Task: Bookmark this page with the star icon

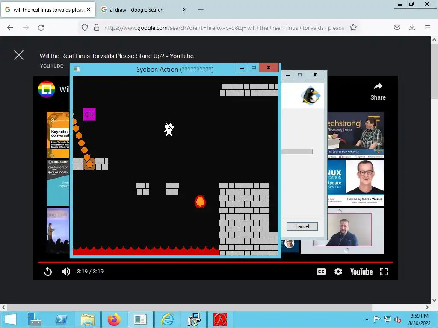Action: [353, 28]
